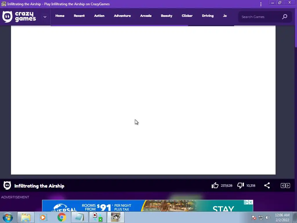Click the window title bar app icon
Image resolution: width=297 pixels, height=223 pixels.
coord(4,4)
